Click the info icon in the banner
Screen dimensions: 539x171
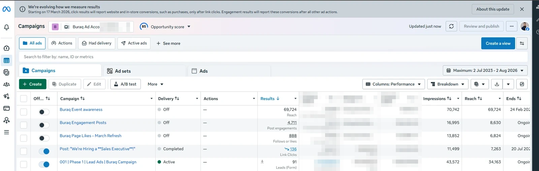[x=22, y=9]
